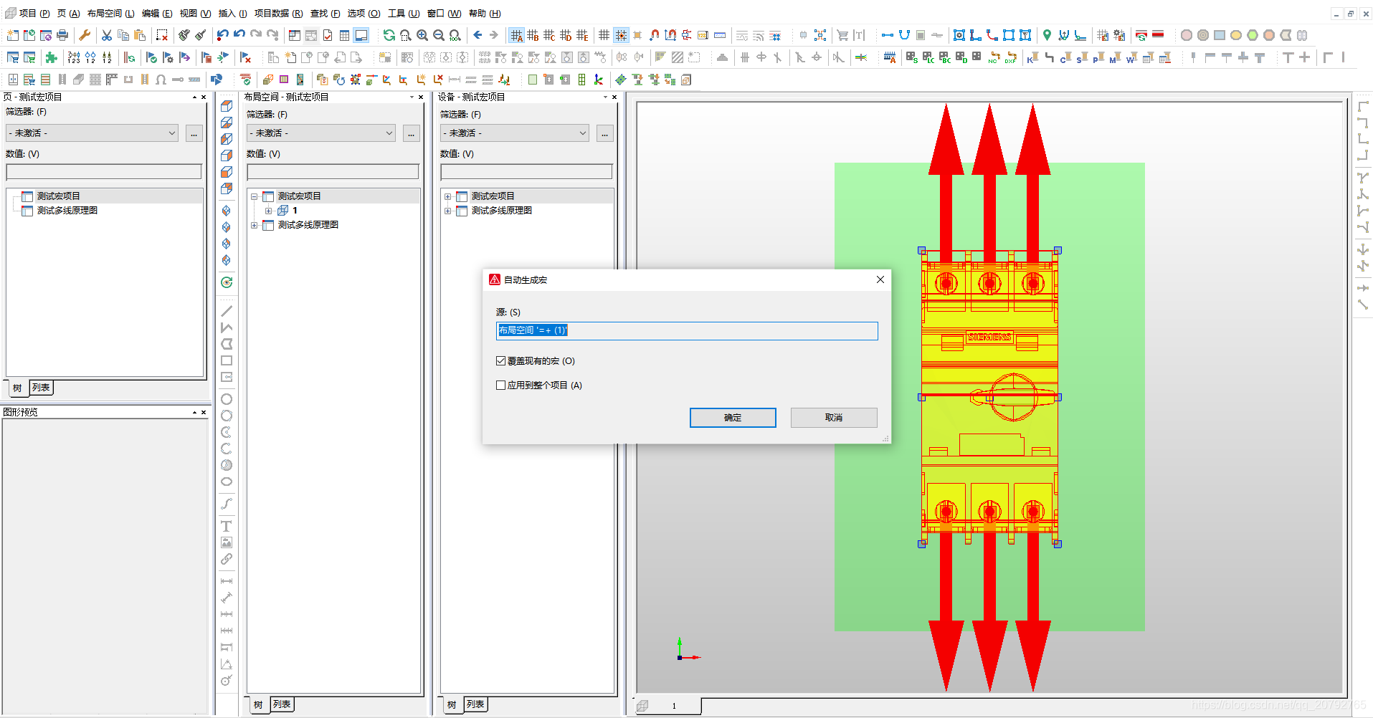
Task: Uncheck the 覆盖现有的宏 checkbox
Action: [501, 361]
